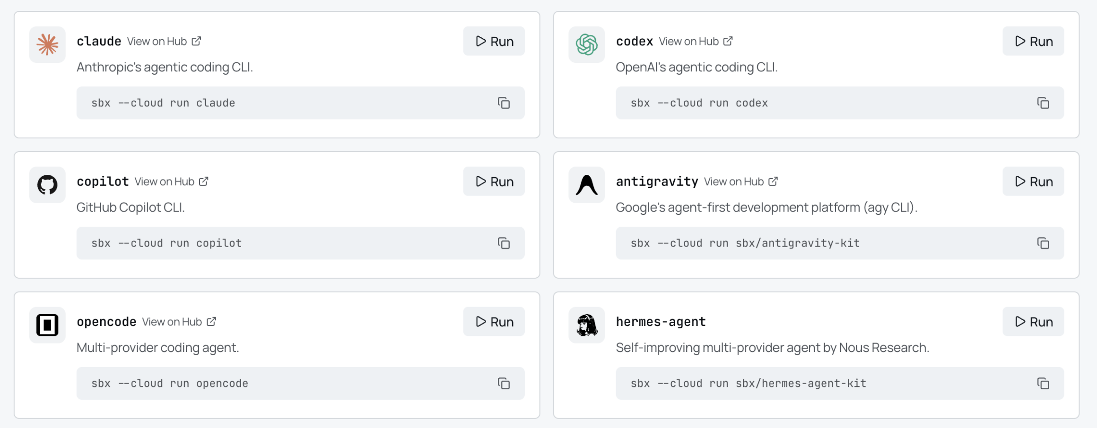Click the codex OpenAI logo icon

click(x=586, y=44)
